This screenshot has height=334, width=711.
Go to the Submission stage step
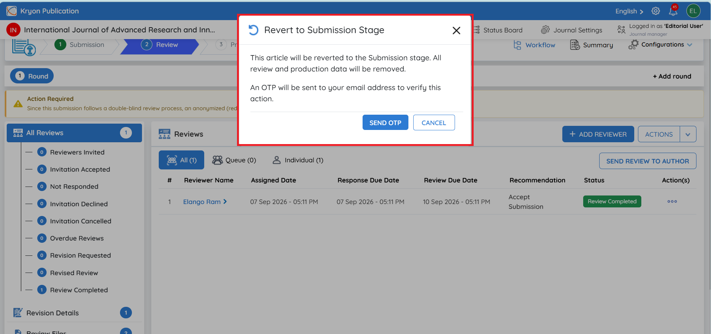click(x=79, y=45)
